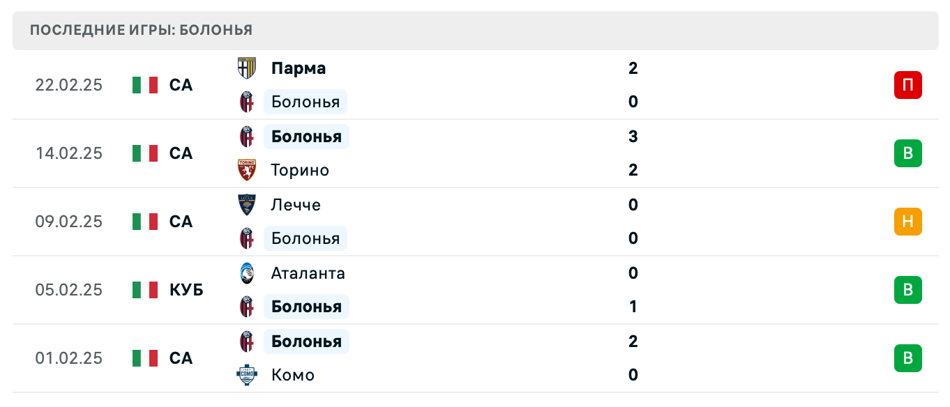Click the Italy flag beside the 22.02.25 match
The image size is (950, 407).
pos(144,84)
